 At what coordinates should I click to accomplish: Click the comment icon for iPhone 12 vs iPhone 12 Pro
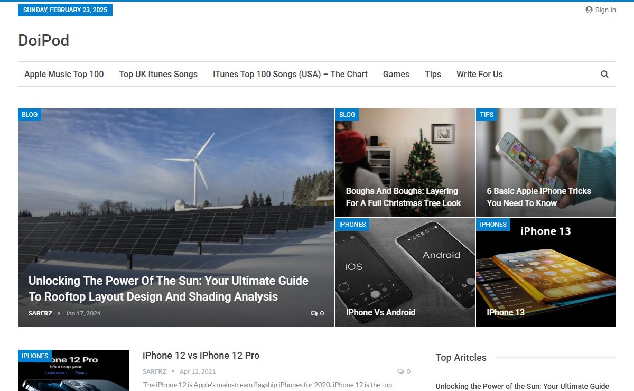pos(400,371)
